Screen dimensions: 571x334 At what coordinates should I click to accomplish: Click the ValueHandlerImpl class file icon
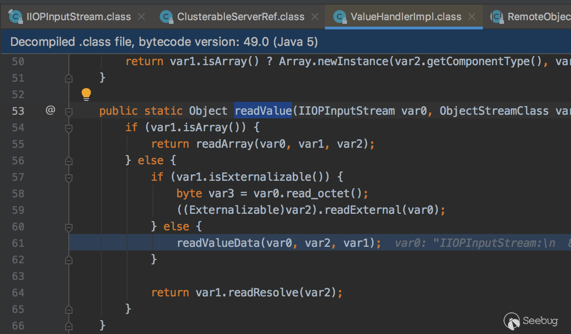coord(340,17)
